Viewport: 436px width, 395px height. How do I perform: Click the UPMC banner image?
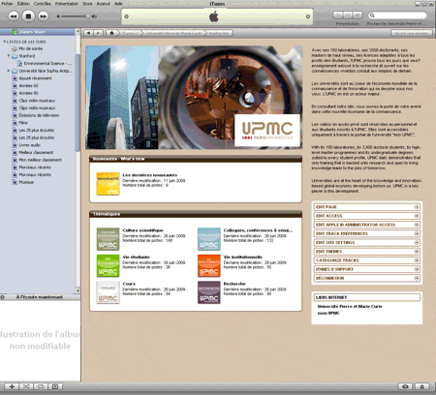click(194, 97)
